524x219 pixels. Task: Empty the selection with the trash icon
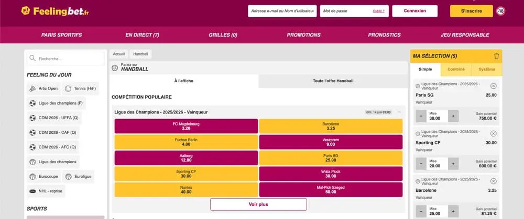(496, 56)
